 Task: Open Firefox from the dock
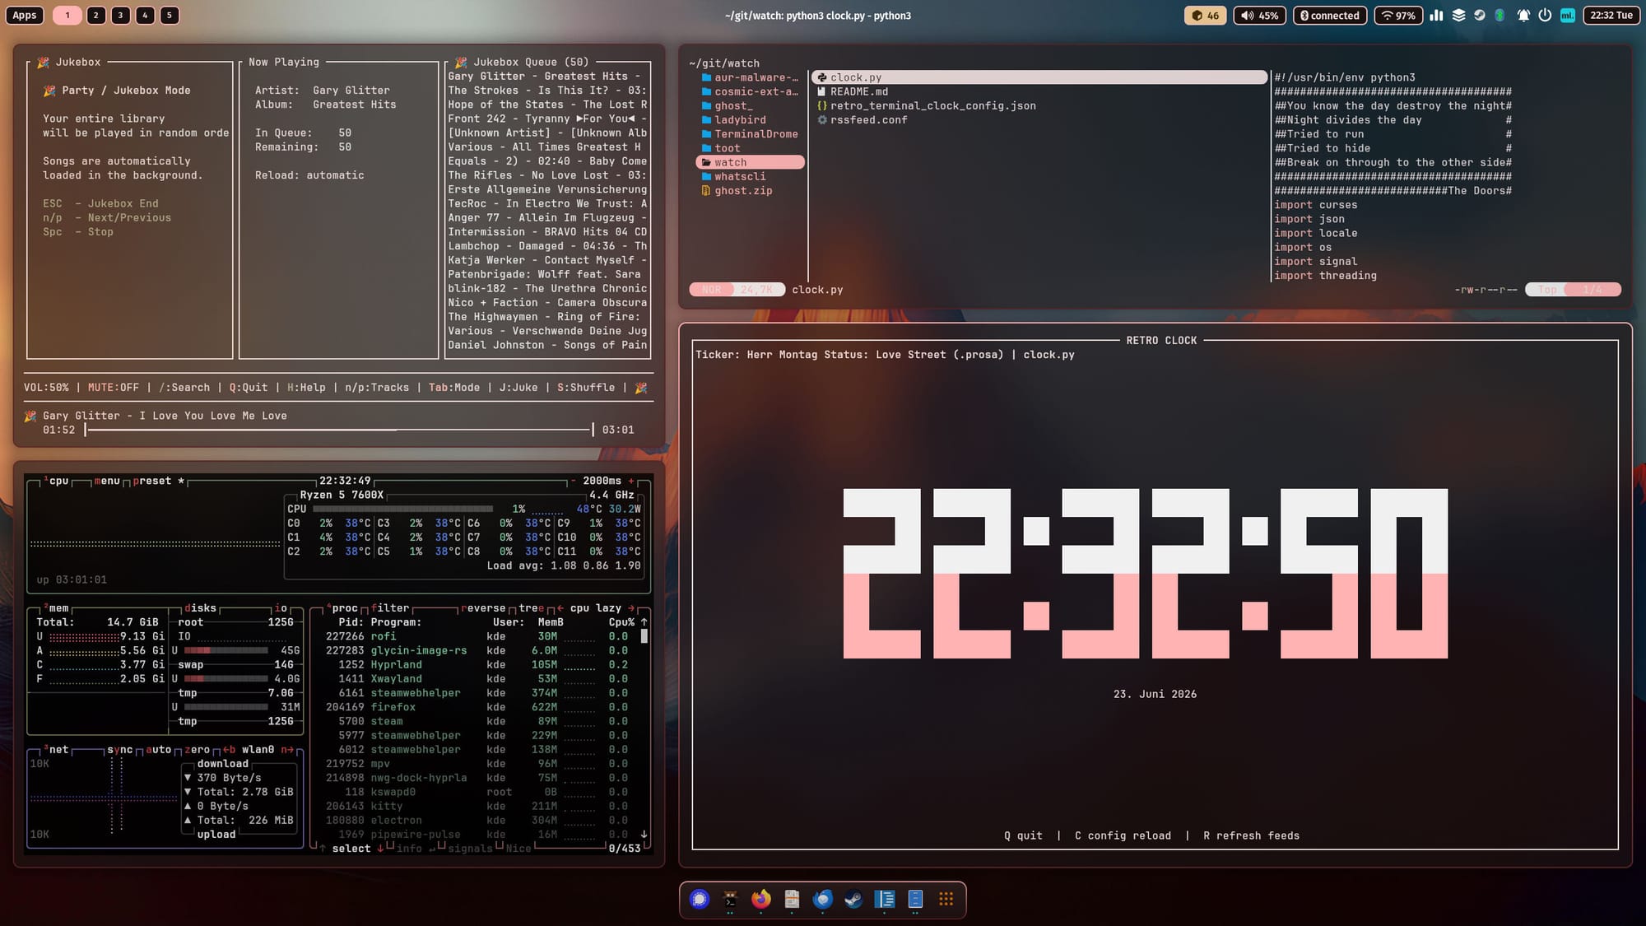click(x=761, y=899)
